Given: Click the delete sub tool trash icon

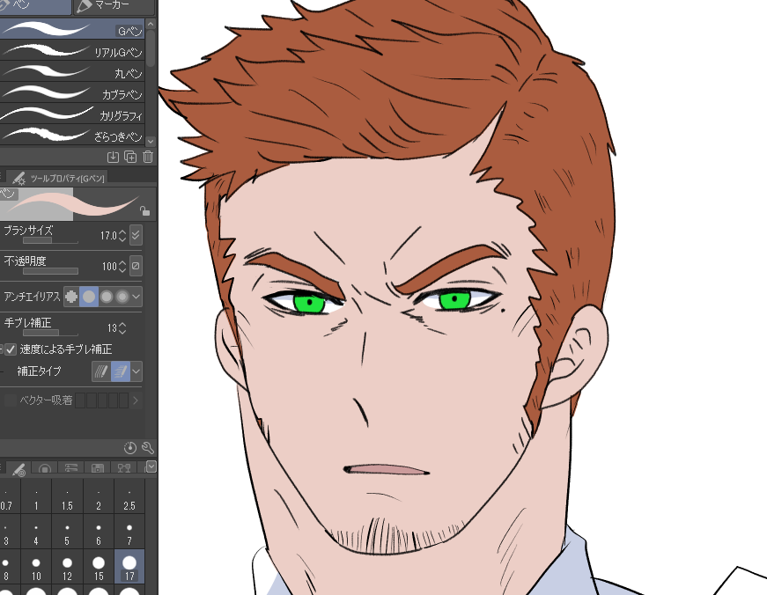Looking at the screenshot, I should click(148, 157).
